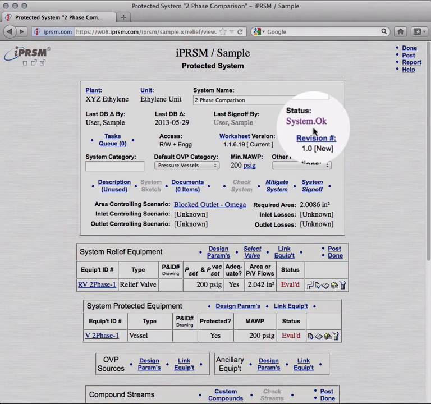Open the Mitigate System link
The width and height of the screenshot is (431, 404).
pos(277,186)
